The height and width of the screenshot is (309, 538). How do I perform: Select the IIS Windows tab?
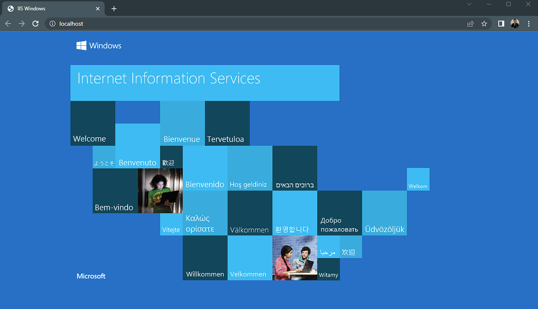point(49,8)
